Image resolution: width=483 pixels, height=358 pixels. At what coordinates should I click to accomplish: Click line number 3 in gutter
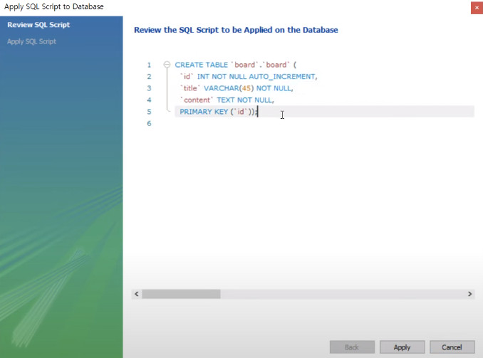pyautogui.click(x=149, y=88)
